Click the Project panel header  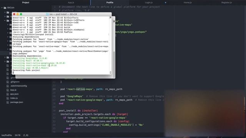click(x=26, y=3)
